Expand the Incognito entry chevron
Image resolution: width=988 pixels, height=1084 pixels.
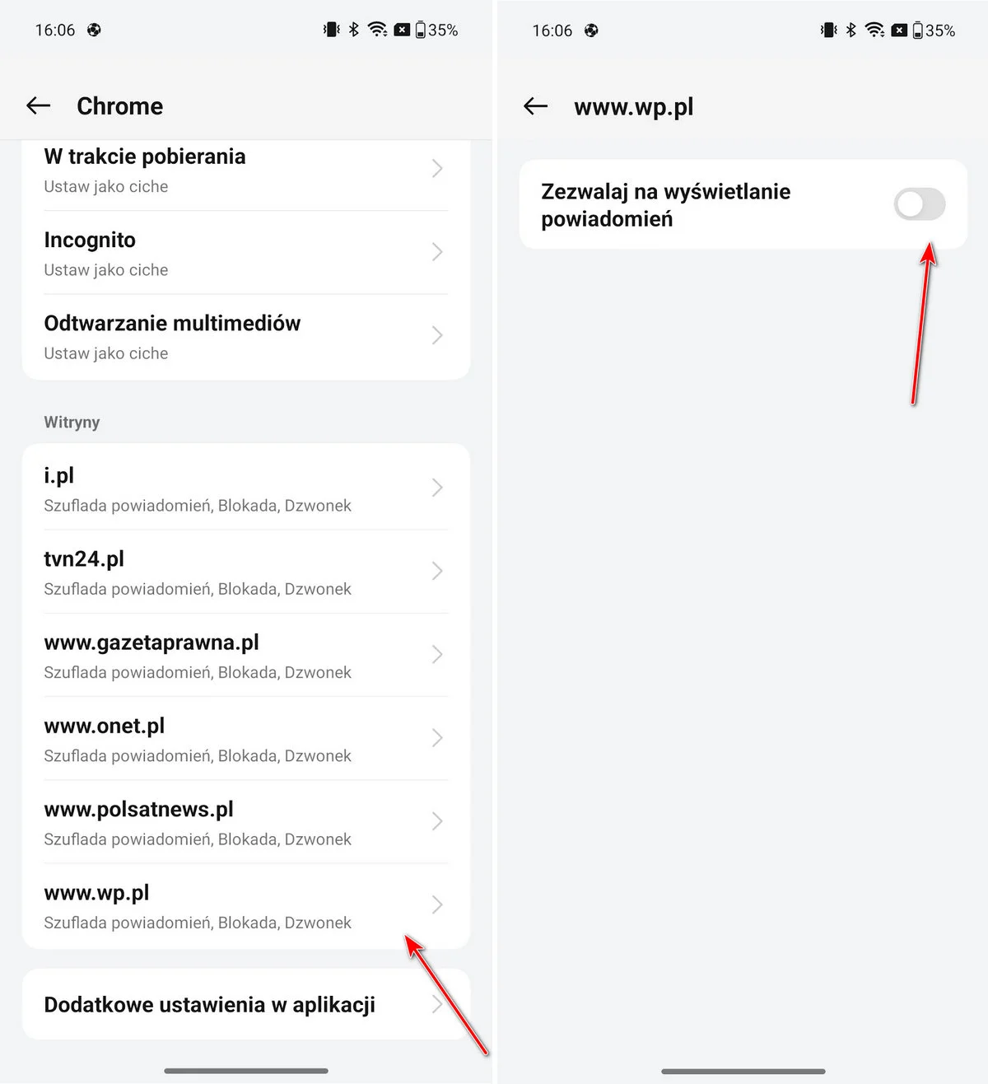point(437,253)
